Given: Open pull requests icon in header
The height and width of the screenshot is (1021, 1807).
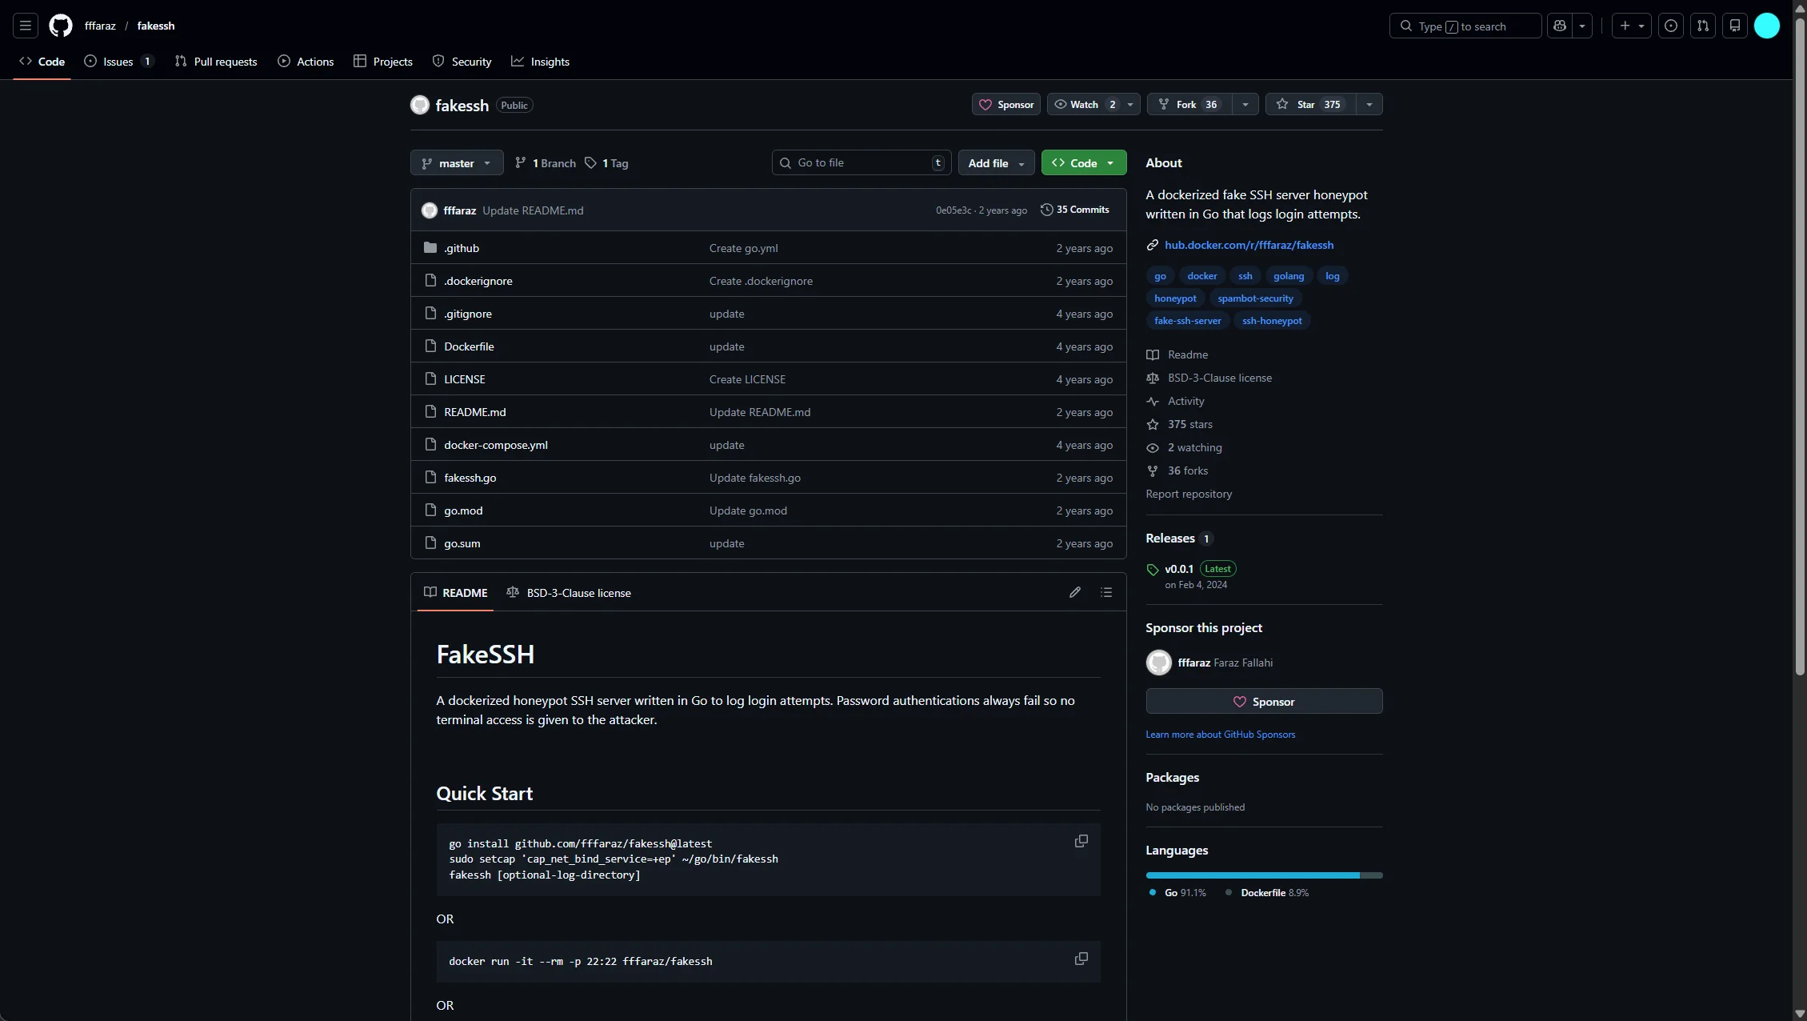Looking at the screenshot, I should coord(1702,26).
